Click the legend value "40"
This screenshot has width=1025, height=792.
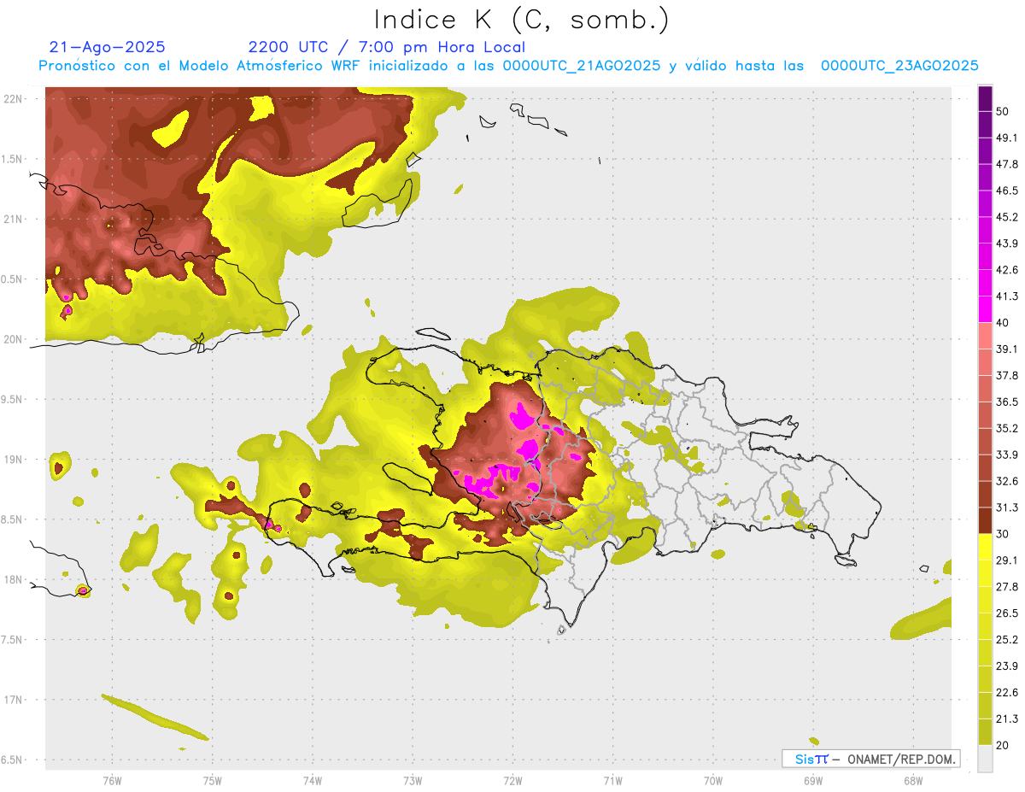[1004, 322]
